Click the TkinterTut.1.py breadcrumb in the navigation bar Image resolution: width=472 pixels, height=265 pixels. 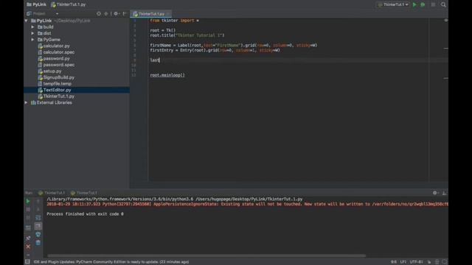click(69, 4)
